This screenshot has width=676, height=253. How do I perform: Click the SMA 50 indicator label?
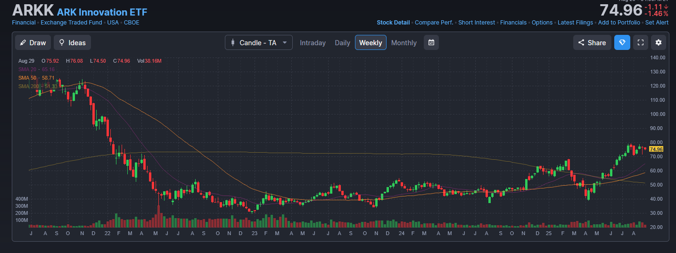coord(36,78)
